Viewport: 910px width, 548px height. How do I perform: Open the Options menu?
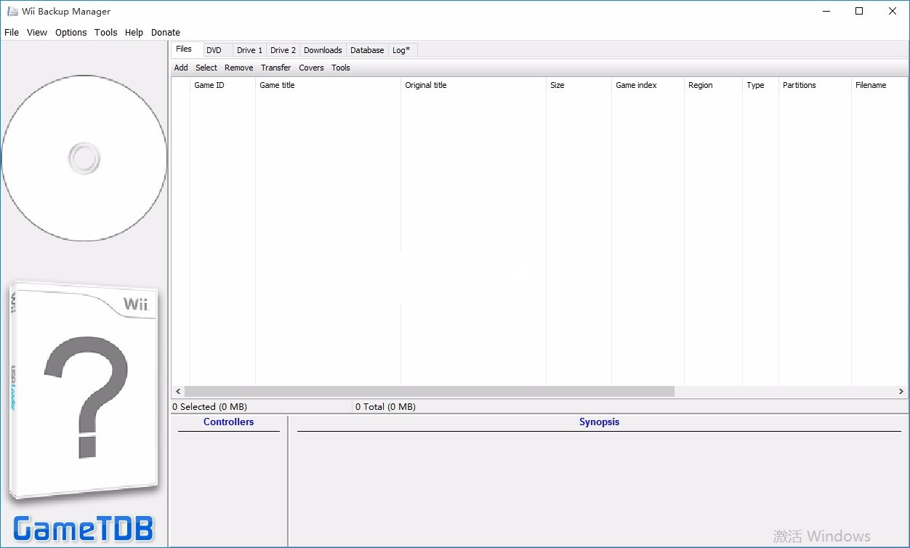click(71, 32)
